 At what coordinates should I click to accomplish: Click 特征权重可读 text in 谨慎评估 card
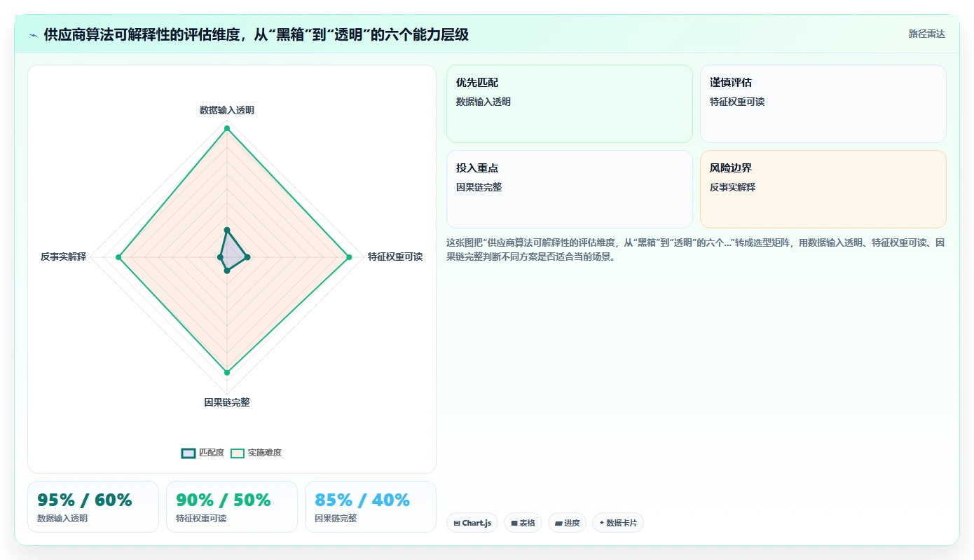click(x=737, y=102)
